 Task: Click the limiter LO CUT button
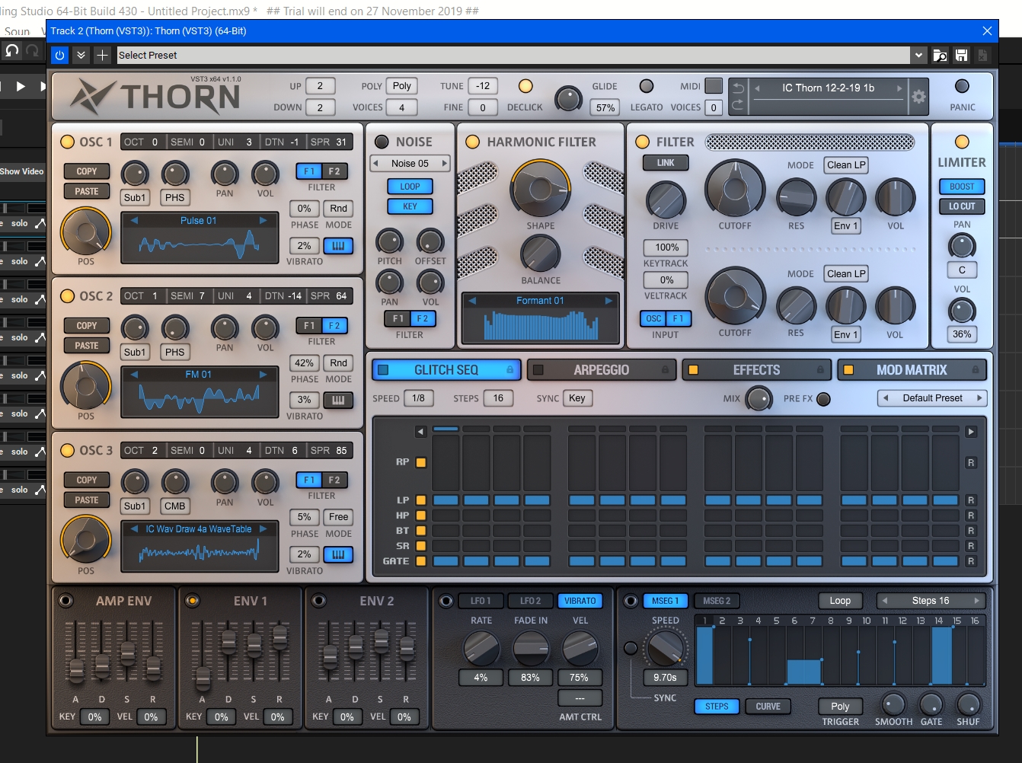coord(962,206)
